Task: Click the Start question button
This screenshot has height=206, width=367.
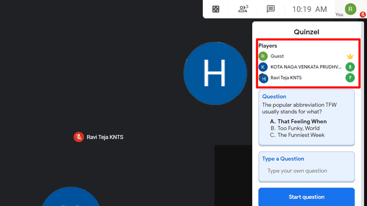Action: pyautogui.click(x=307, y=197)
